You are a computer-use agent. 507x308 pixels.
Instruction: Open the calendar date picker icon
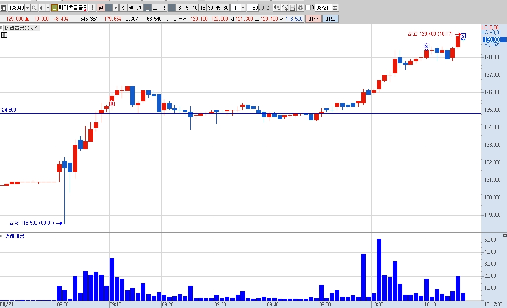(335, 8)
